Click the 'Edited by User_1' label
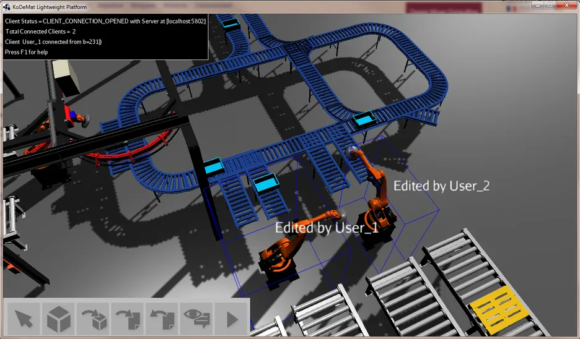Screen dimensions: 580x339 (327, 228)
